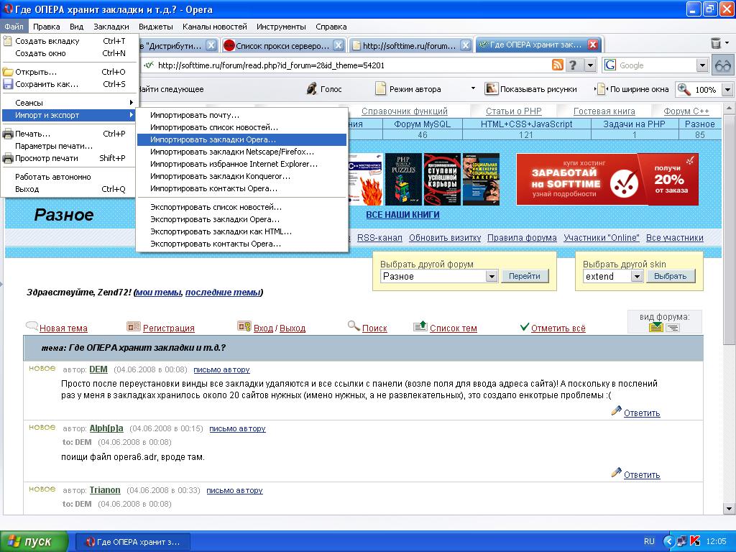Click the key icon beside Вход
The width and height of the screenshot is (736, 552).
point(244,326)
